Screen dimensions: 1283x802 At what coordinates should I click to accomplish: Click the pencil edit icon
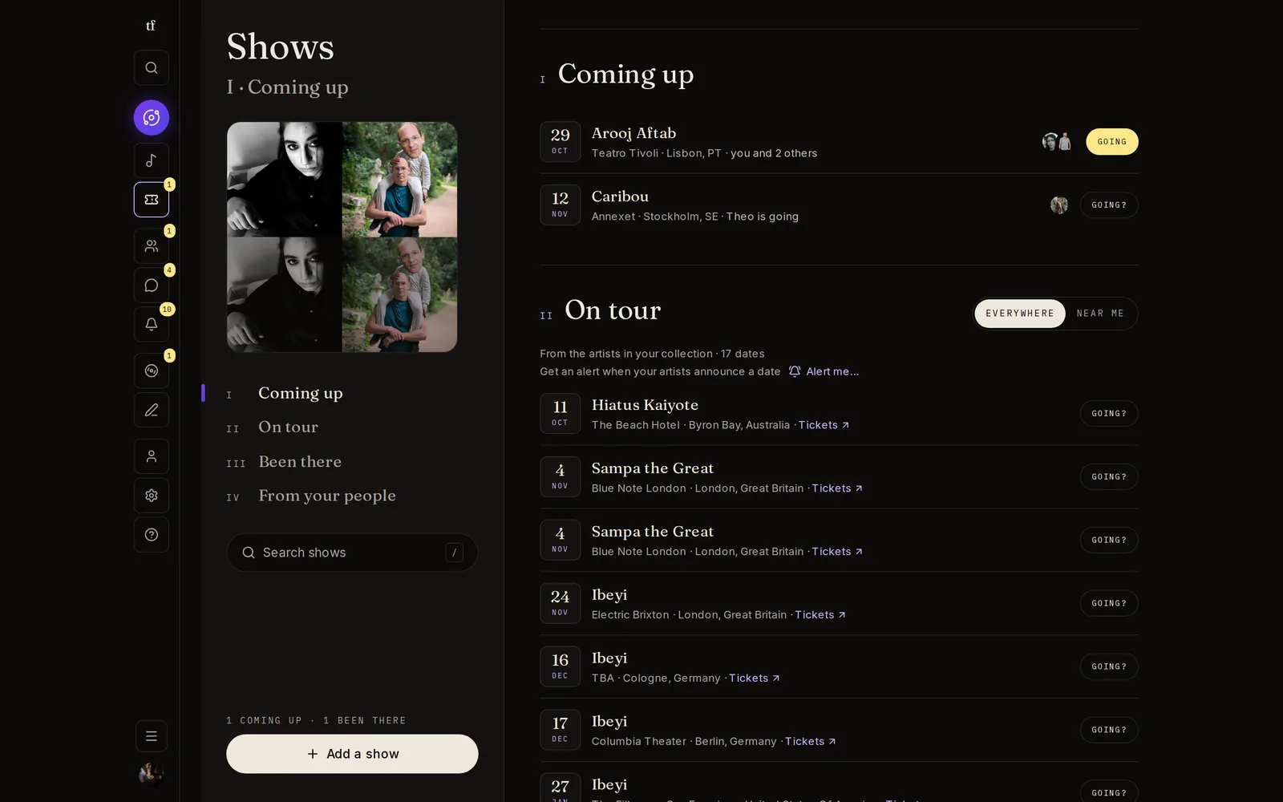pos(151,410)
